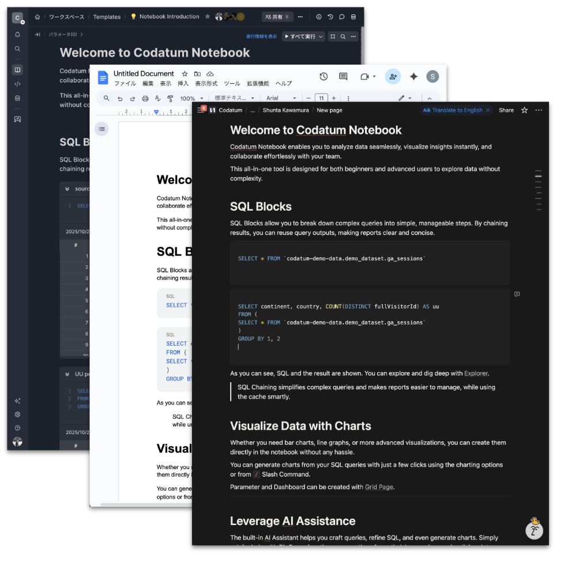This screenshot has width=564, height=562.
Task: Open editing mode pencil dropdown in Google Docs
Action: 405,98
